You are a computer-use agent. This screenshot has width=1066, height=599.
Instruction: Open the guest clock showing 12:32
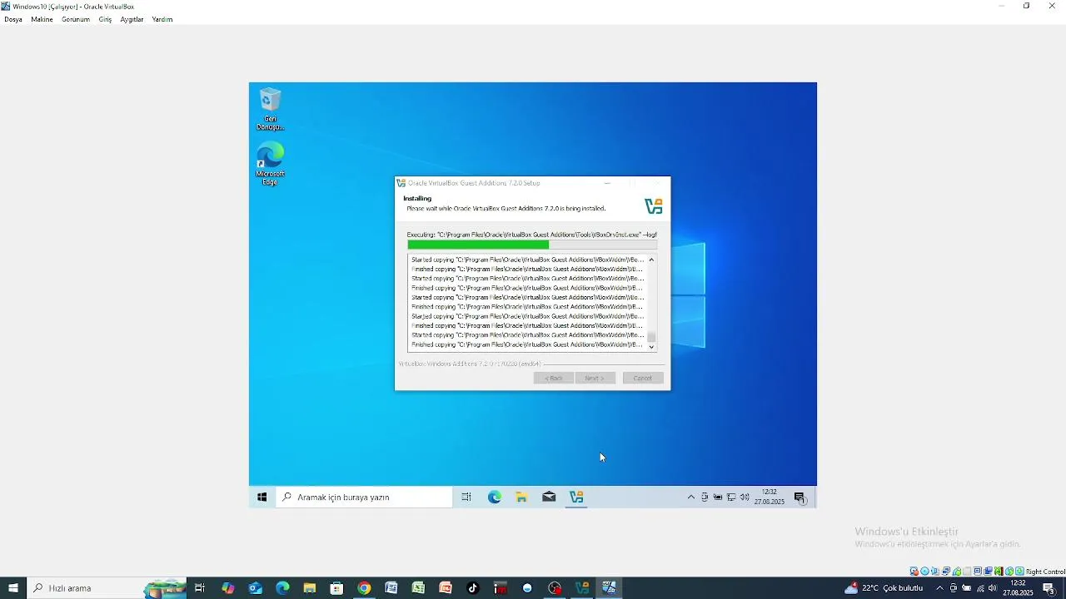[770, 498]
